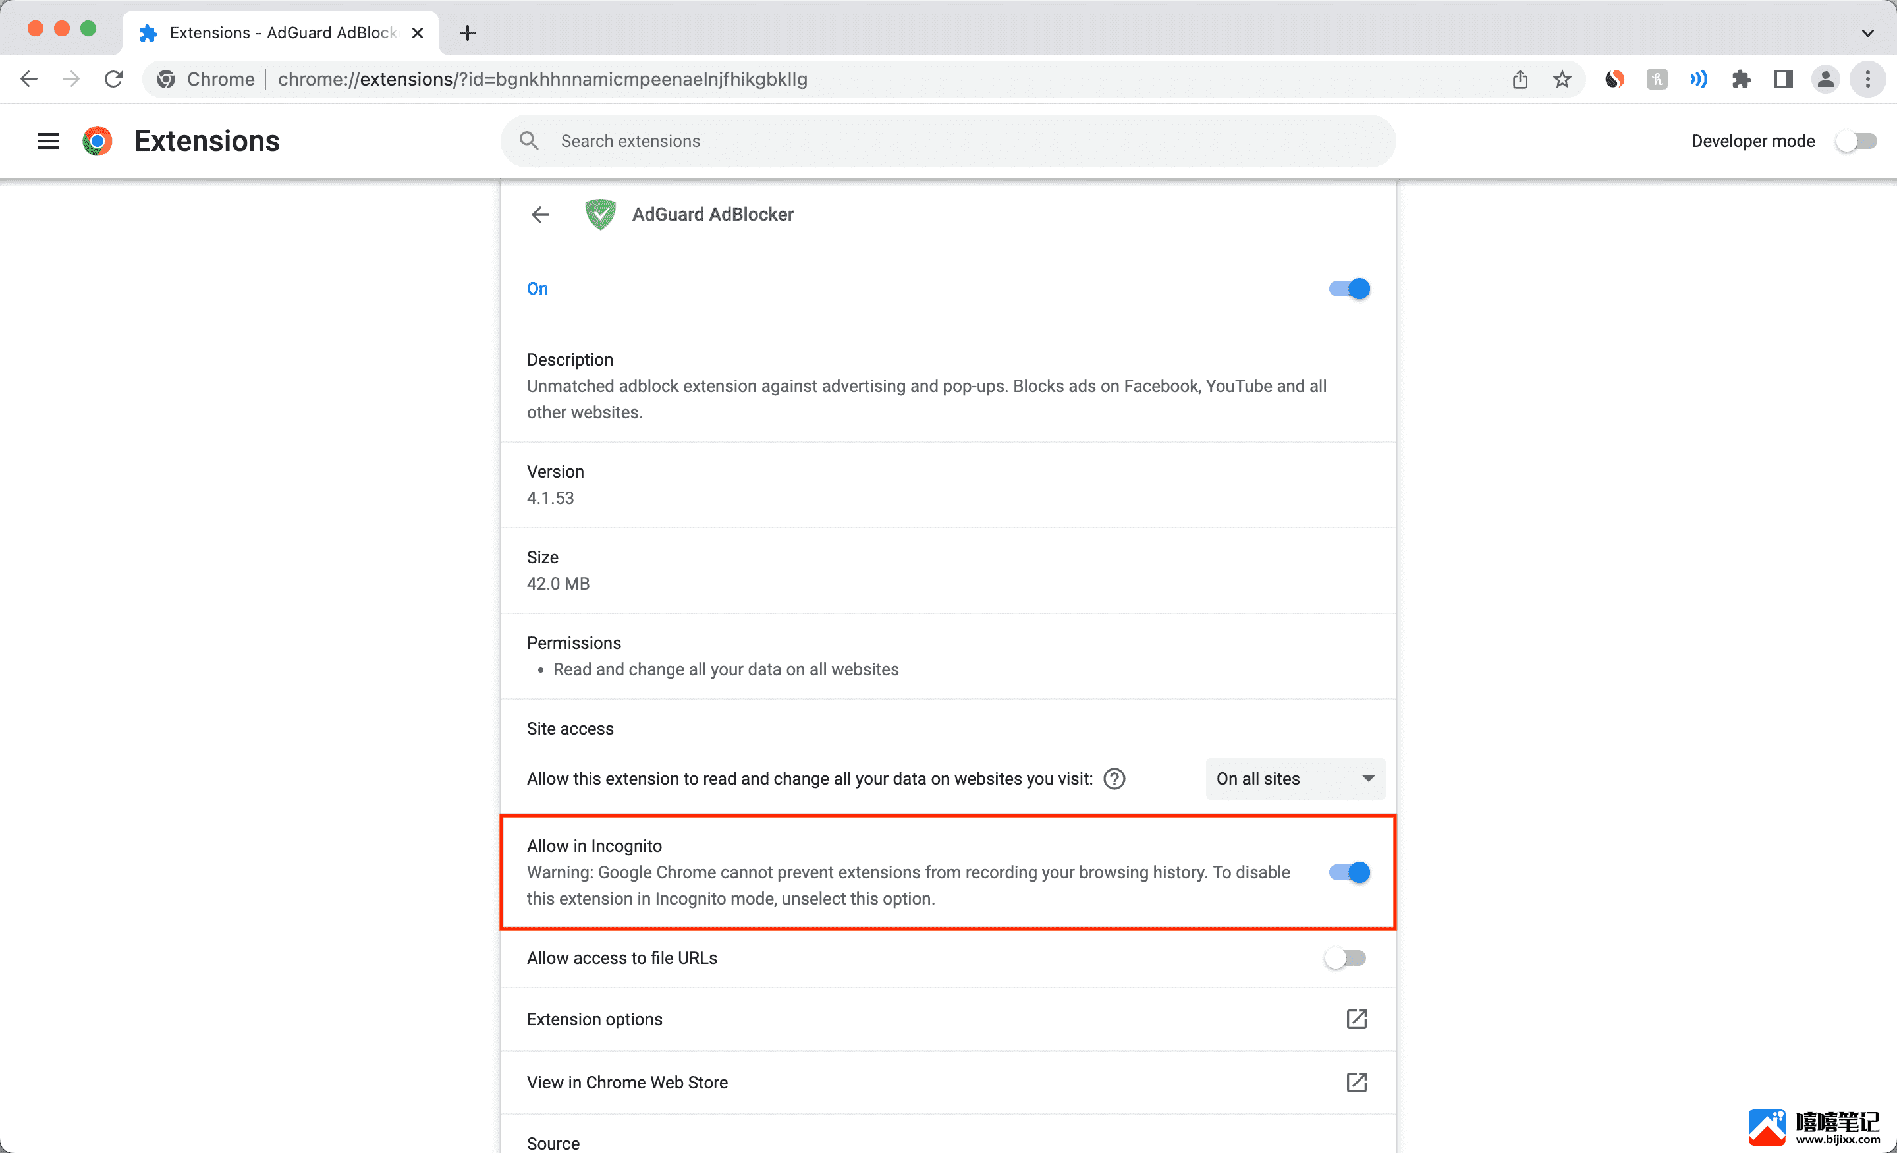Open the On all sites dropdown

(1296, 779)
